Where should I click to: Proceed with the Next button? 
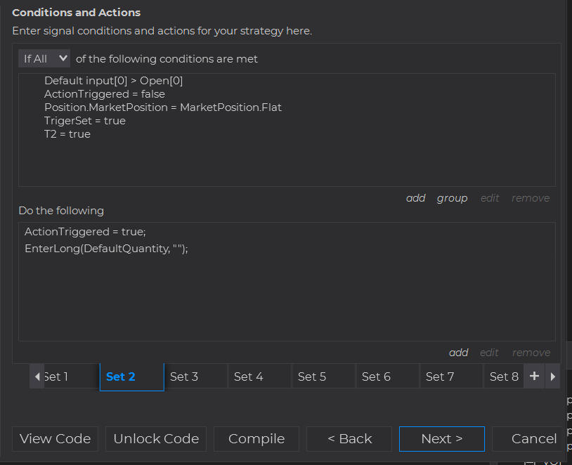point(442,439)
